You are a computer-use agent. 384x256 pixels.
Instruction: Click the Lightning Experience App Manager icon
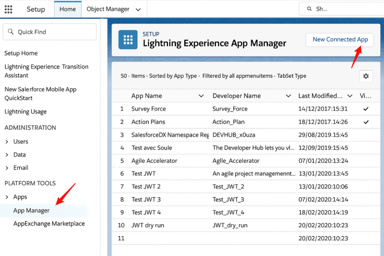(x=128, y=40)
